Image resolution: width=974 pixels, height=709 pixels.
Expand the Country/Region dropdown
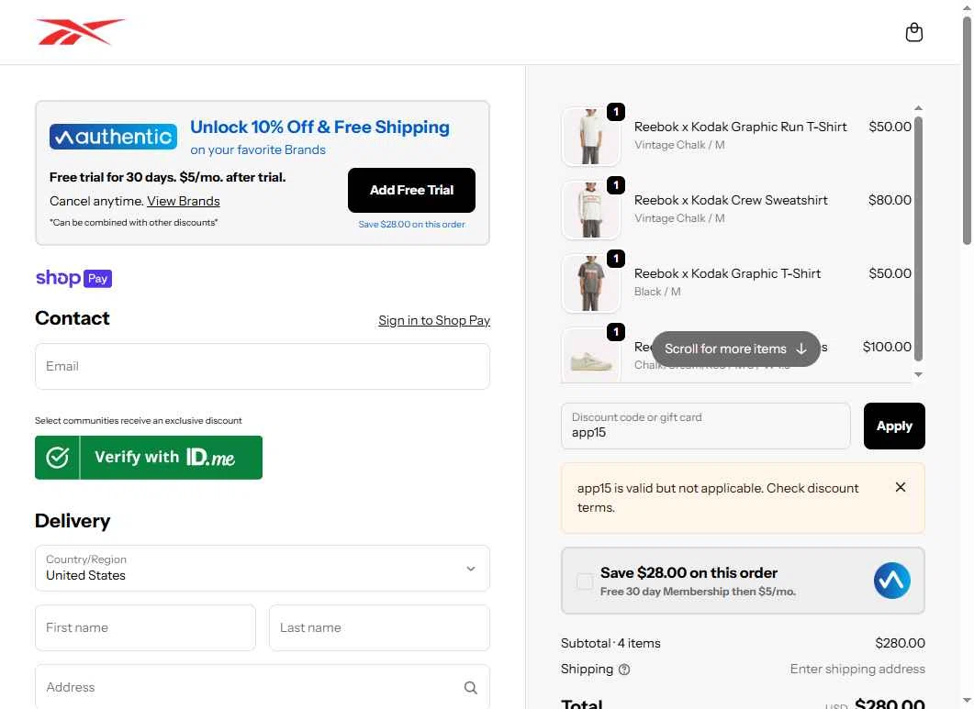tap(470, 569)
